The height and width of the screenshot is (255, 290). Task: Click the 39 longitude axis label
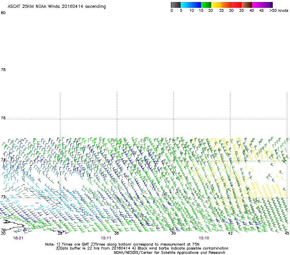click(x=173, y=233)
